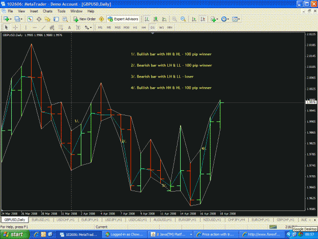Viewport: 318px width, 239px height.
Task: Click the Windows start button
Action: point(15,234)
